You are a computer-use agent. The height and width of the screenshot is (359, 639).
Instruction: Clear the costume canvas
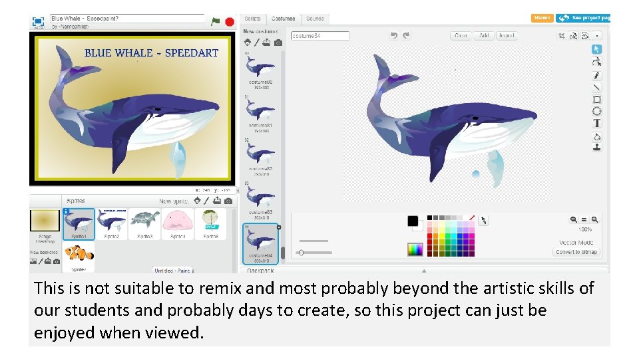(461, 35)
